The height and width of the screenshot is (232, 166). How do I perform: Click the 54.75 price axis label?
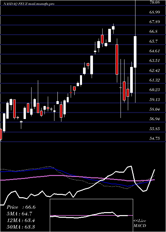pos(155,139)
